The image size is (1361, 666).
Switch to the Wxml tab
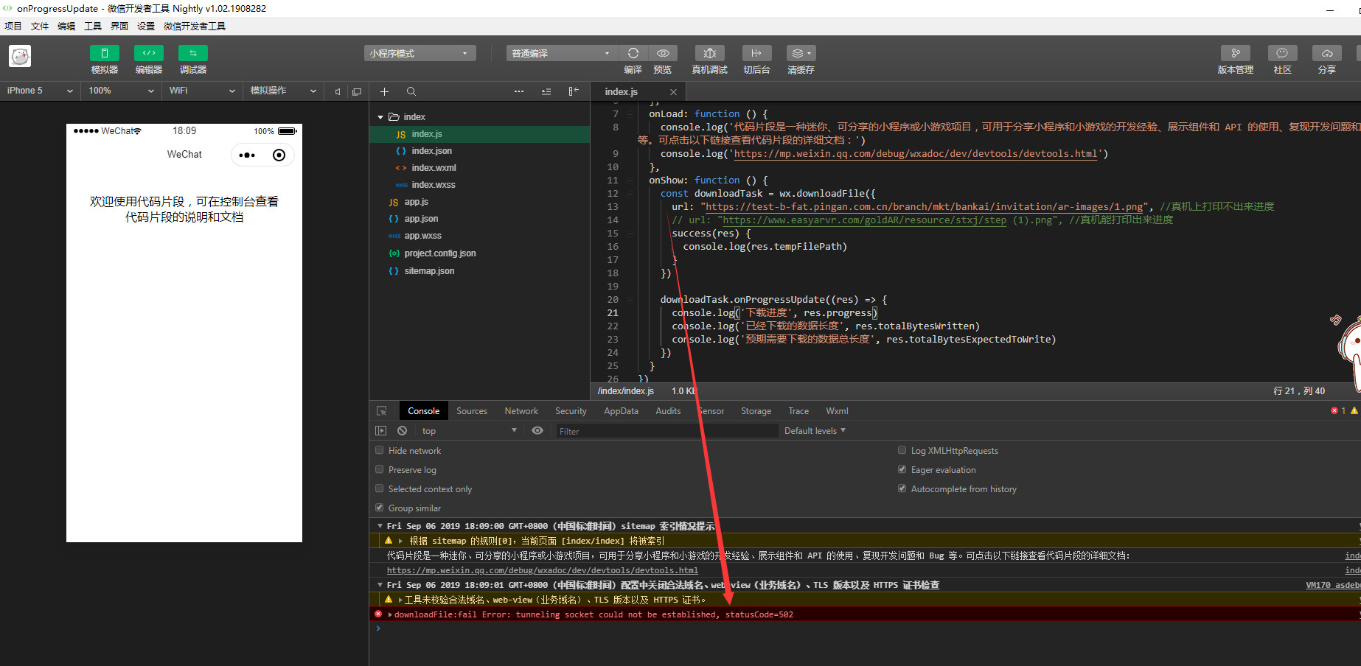point(837,411)
